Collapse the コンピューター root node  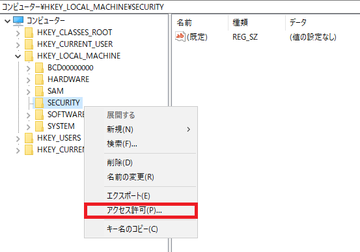coord(8,21)
